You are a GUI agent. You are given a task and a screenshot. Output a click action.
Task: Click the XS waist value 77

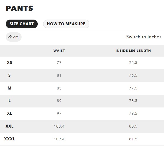pyautogui.click(x=59, y=63)
